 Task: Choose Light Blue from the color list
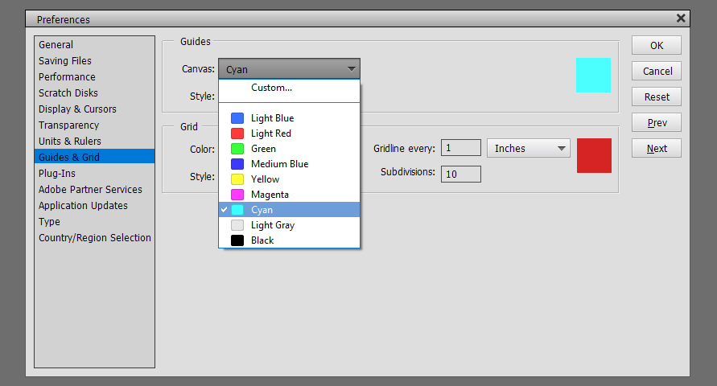click(x=290, y=118)
